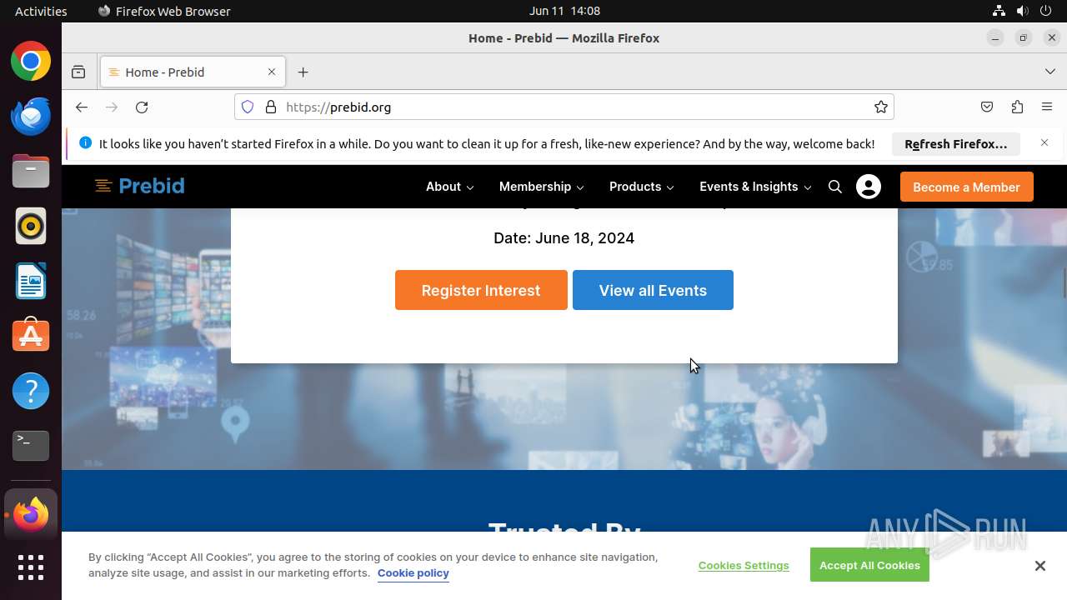Open site search magnifier icon

pos(835,187)
